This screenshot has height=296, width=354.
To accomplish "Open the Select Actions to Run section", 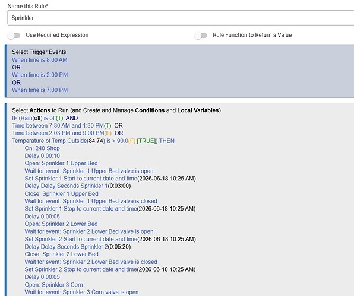I will coord(116,110).
